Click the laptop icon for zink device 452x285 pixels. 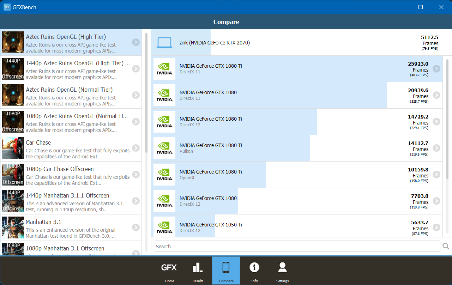pyautogui.click(x=164, y=43)
